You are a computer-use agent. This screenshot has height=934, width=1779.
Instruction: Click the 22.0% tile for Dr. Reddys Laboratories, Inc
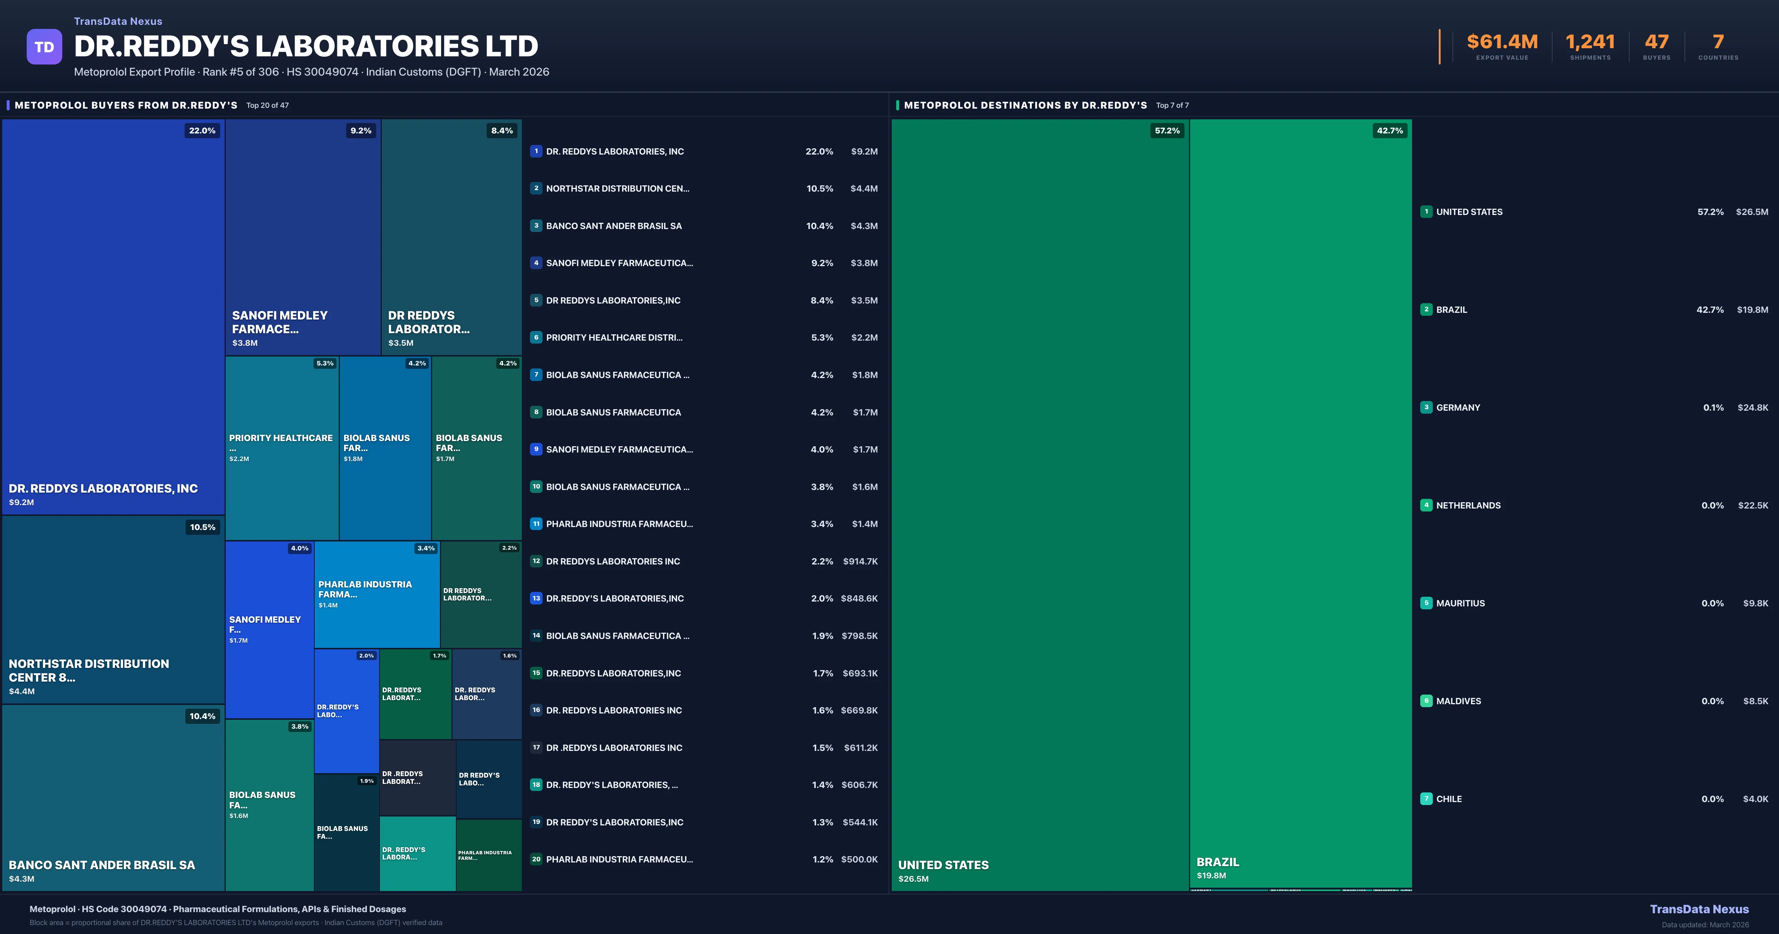point(113,317)
